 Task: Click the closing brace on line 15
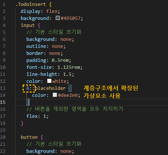(x=28, y=102)
